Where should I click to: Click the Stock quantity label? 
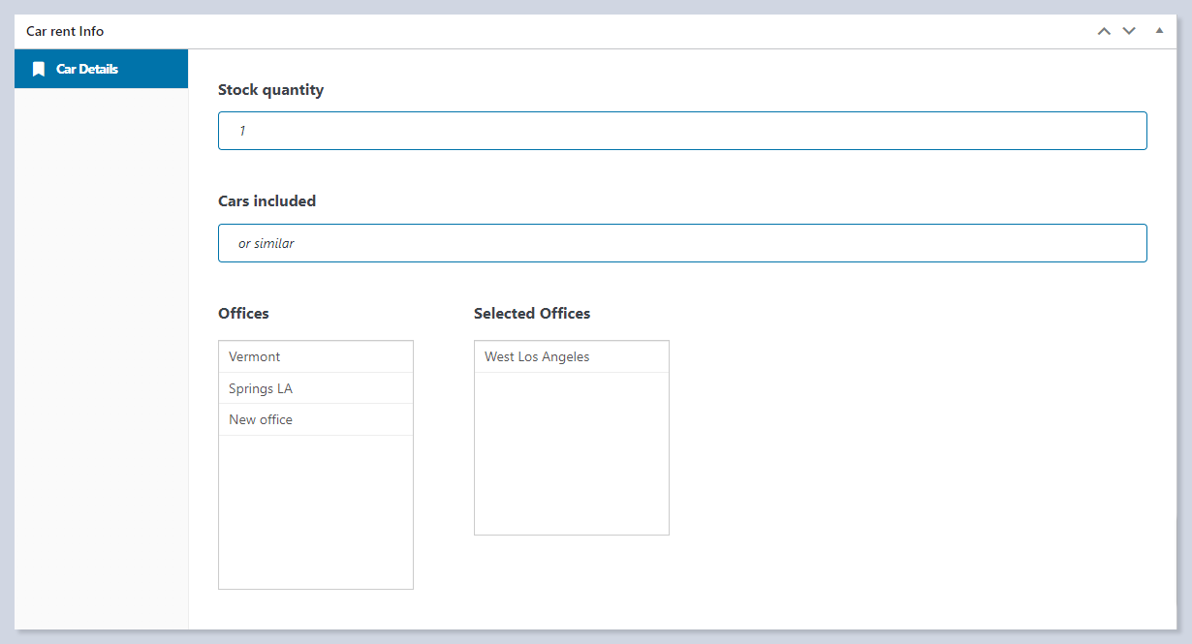[x=270, y=90]
